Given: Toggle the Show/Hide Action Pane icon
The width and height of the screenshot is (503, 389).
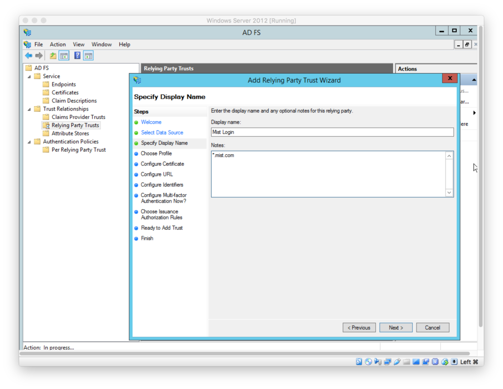Looking at the screenshot, I should click(88, 55).
